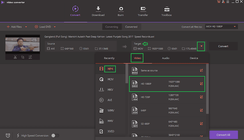
Task: Choose the Same as source preset
Action: click(x=167, y=71)
